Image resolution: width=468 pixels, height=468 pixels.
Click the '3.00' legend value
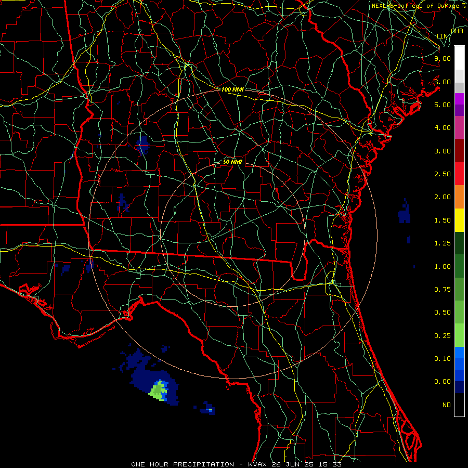click(x=443, y=151)
